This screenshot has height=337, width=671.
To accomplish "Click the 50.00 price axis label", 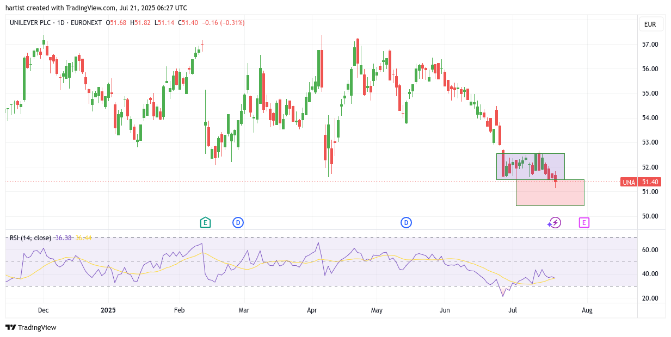I will click(x=650, y=216).
